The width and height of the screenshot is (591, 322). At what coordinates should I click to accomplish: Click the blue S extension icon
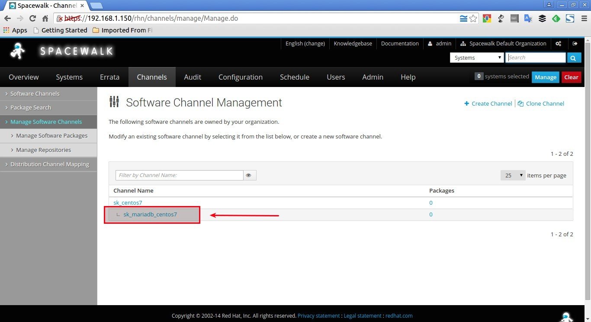(570, 19)
